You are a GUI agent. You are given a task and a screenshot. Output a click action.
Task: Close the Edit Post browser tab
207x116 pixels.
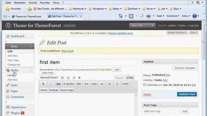click(81, 16)
